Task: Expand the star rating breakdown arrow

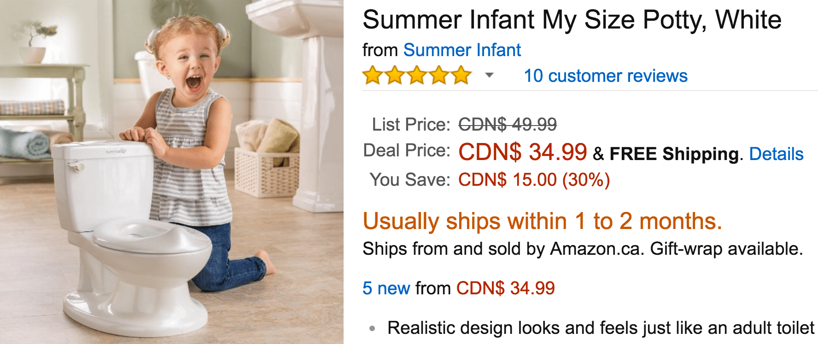Action: (489, 75)
